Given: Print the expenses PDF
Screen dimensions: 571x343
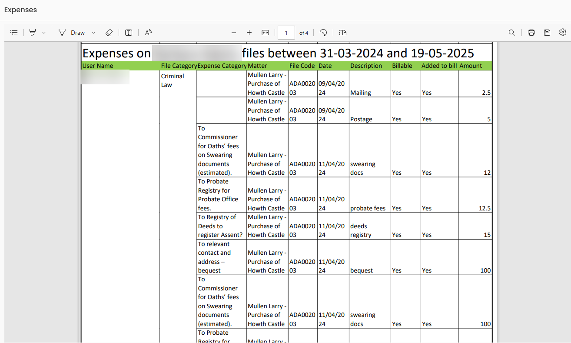Looking at the screenshot, I should coord(531,33).
